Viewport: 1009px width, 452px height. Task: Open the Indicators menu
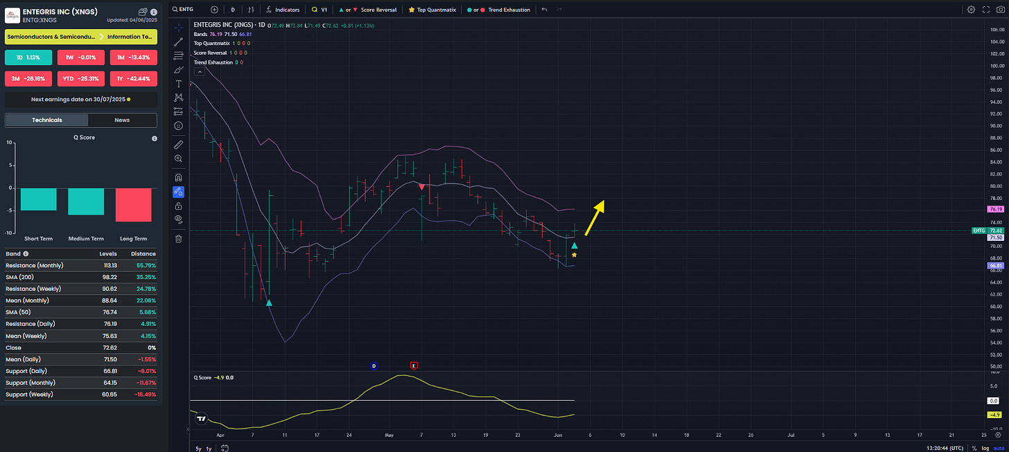283,10
